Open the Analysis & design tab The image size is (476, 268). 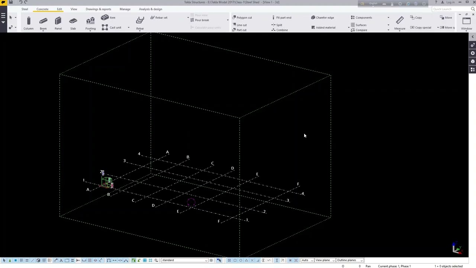(151, 9)
